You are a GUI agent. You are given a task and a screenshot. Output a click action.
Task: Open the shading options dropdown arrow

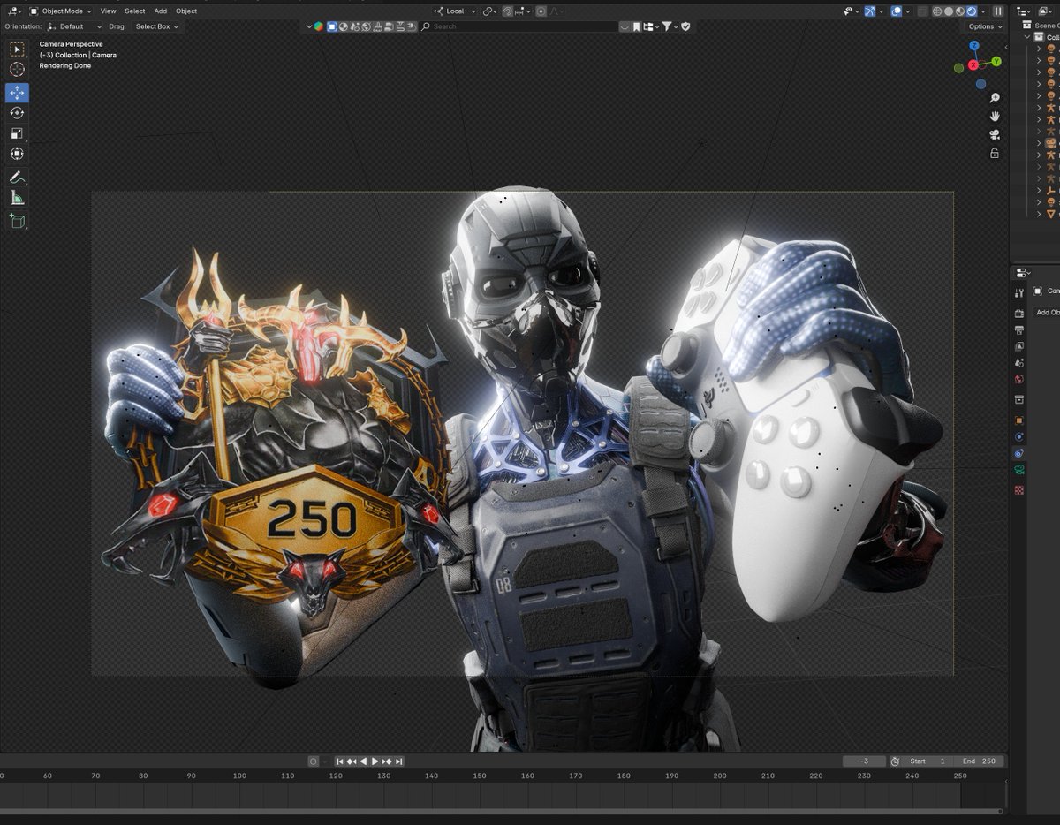983,11
